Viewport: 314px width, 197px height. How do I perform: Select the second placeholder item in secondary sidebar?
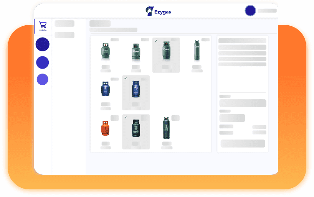[64, 35]
